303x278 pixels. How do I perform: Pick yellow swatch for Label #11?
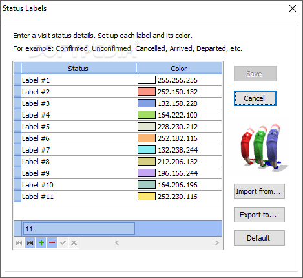(x=147, y=197)
